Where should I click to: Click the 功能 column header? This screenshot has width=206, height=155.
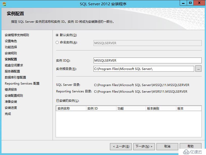pyautogui.click(x=131, y=108)
